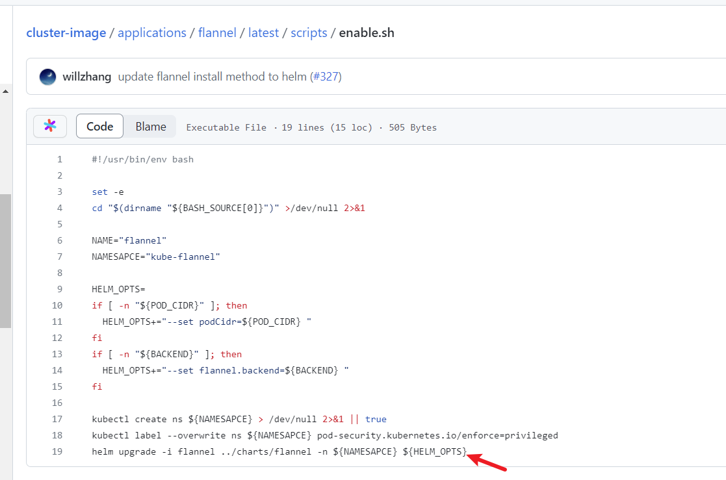Switch to the Code tab
Viewport: 726px width, 480px height.
pos(99,126)
